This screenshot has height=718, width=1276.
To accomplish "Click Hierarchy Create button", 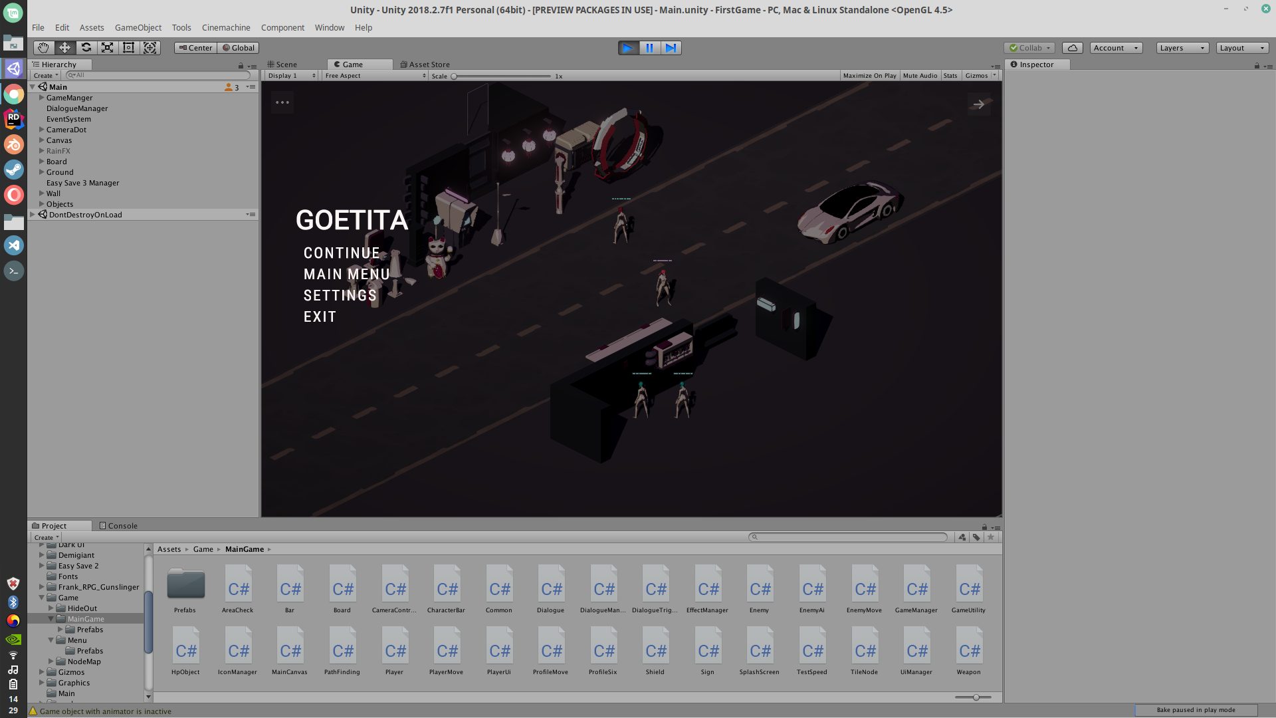I will 46,76.
